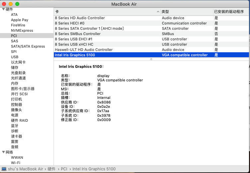Open 并行 SCSI category
The height and width of the screenshot is (173, 250).
(x=19, y=94)
